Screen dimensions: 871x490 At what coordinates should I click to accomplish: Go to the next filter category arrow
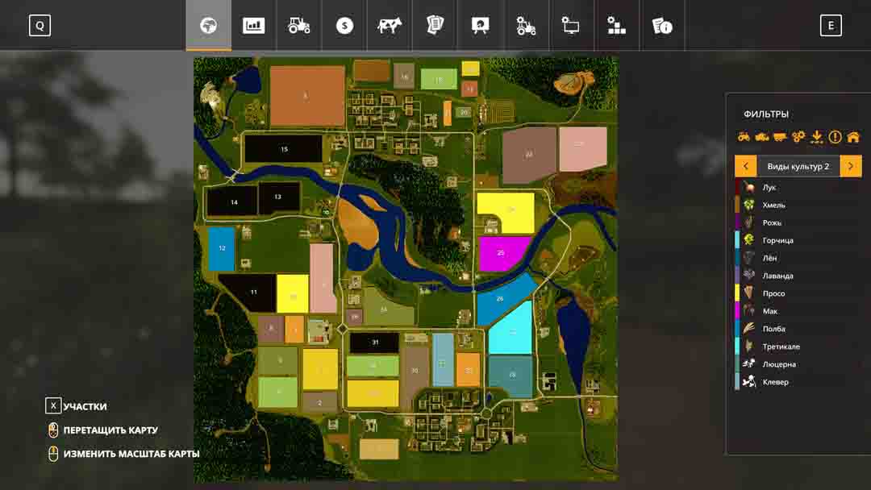851,167
